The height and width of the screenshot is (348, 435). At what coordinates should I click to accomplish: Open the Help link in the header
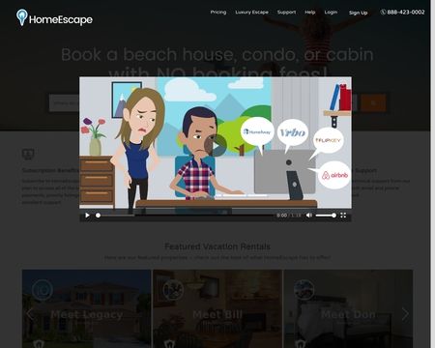[310, 13]
